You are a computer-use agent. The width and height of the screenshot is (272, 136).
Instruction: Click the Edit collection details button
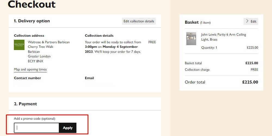tap(139, 21)
